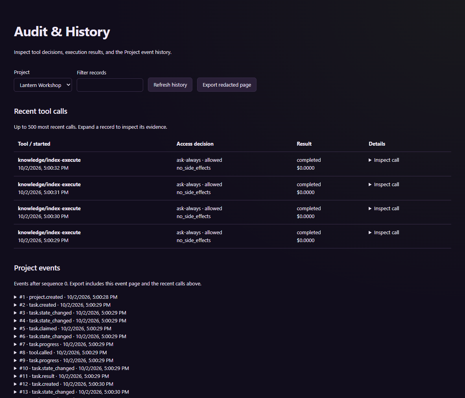Expand event #2 task.created
The image size is (465, 398).
point(62,305)
